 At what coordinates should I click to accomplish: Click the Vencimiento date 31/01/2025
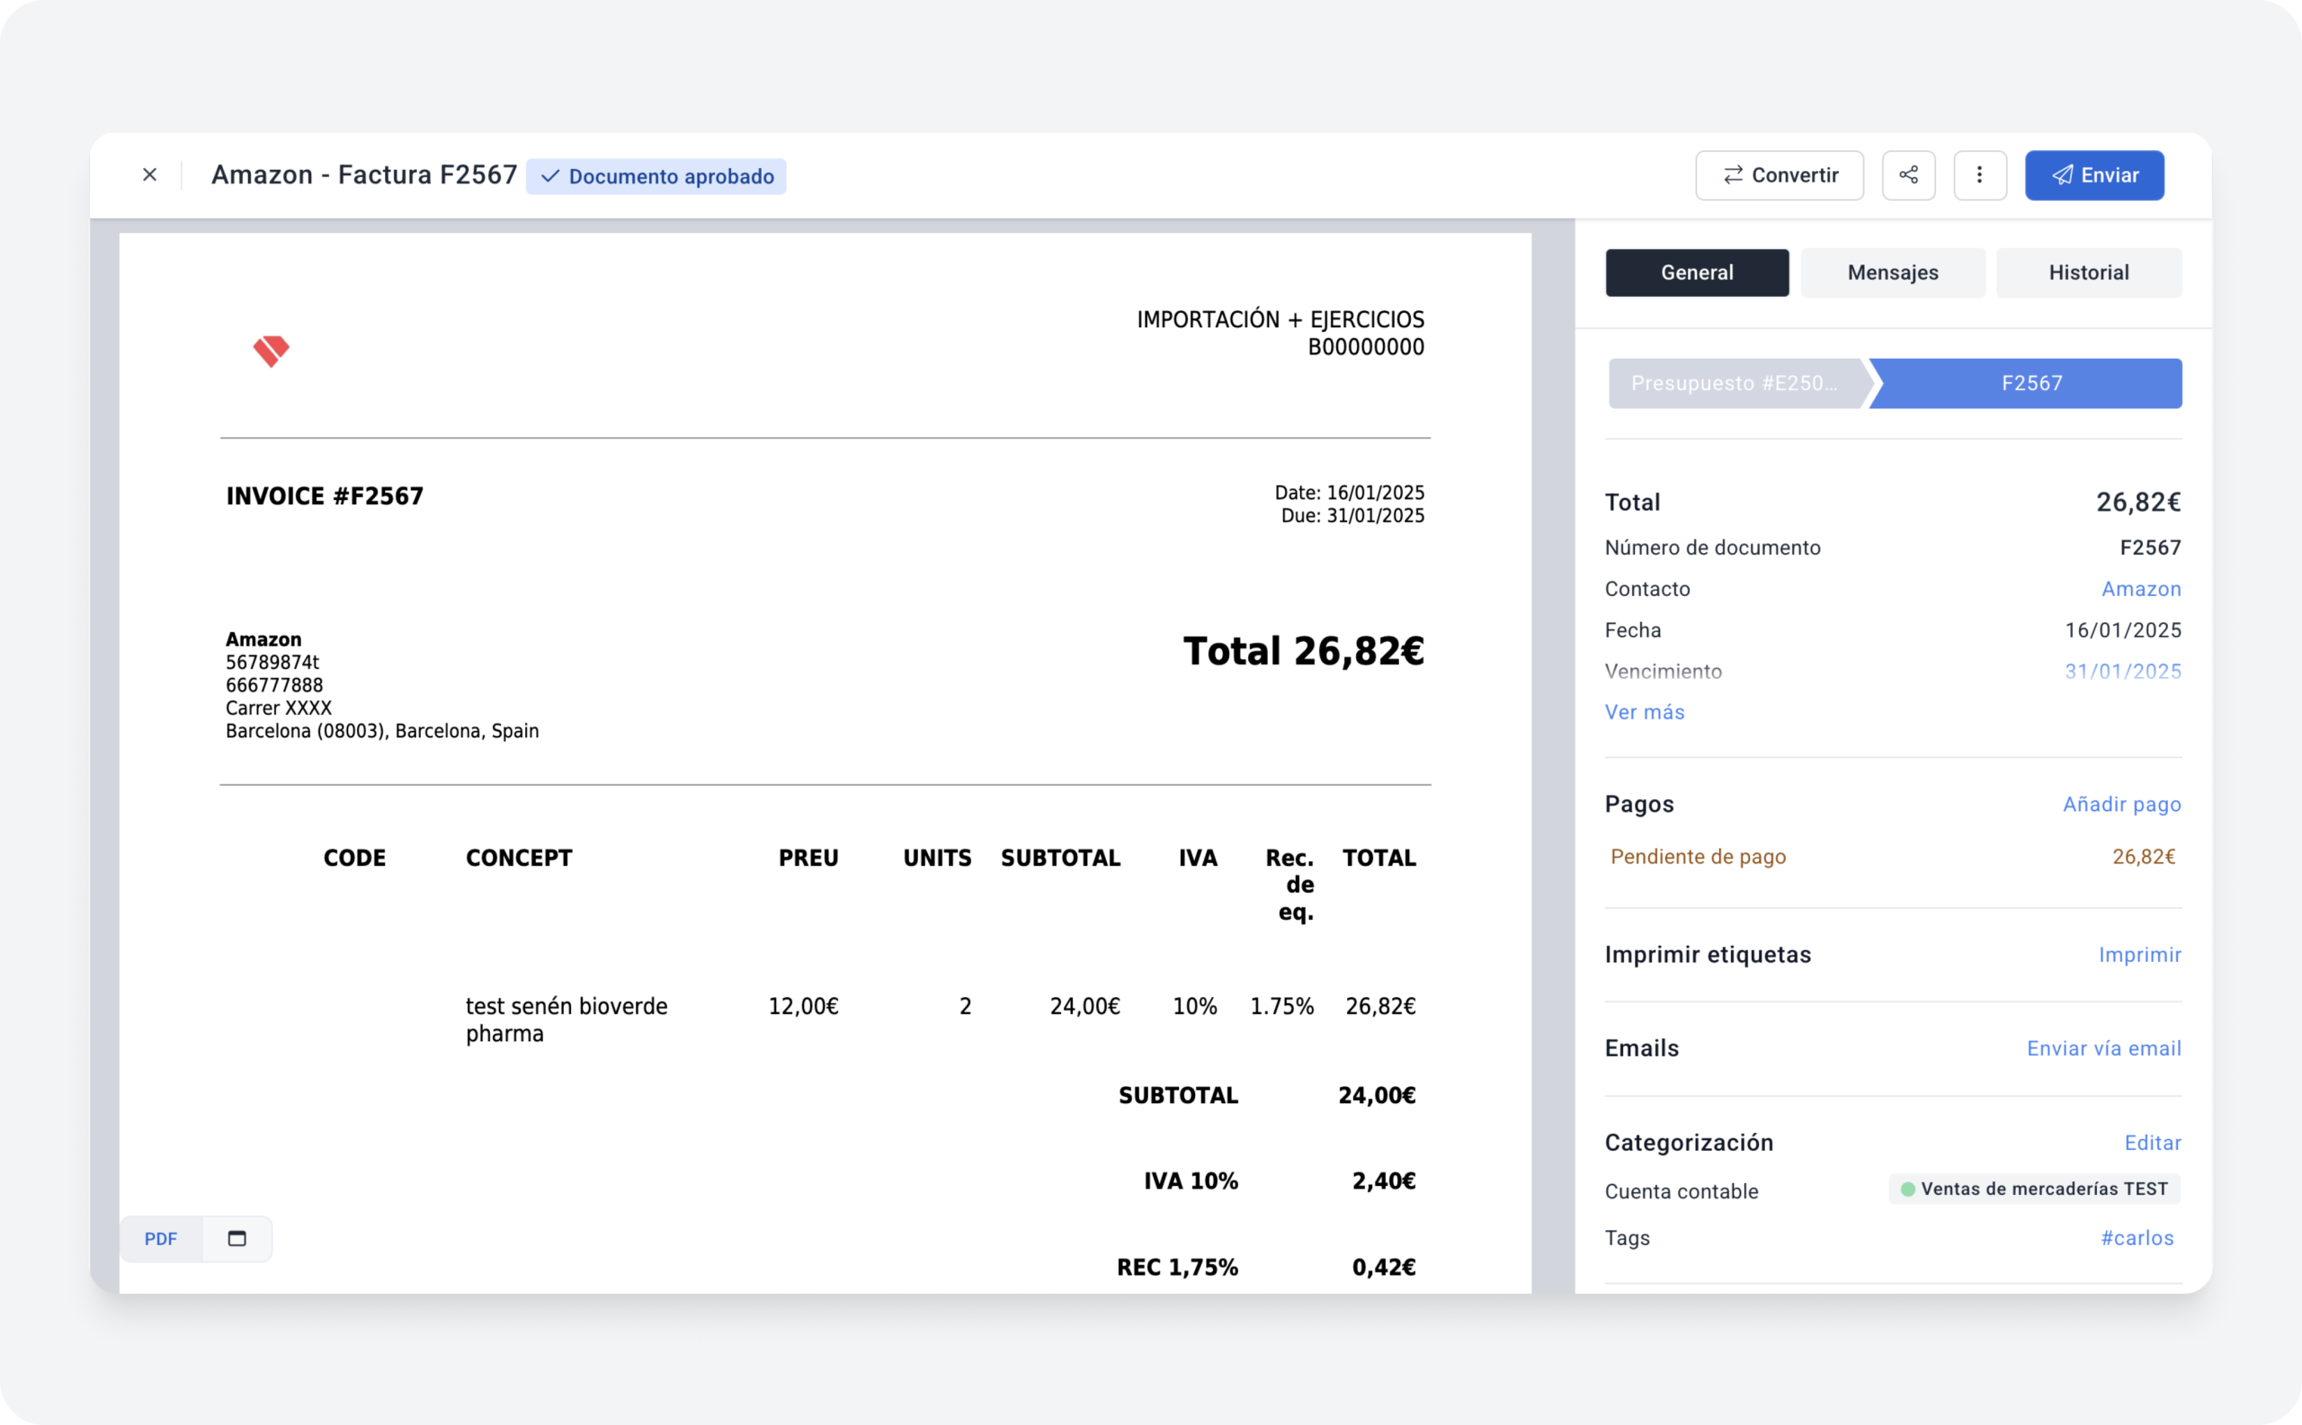tap(2122, 671)
